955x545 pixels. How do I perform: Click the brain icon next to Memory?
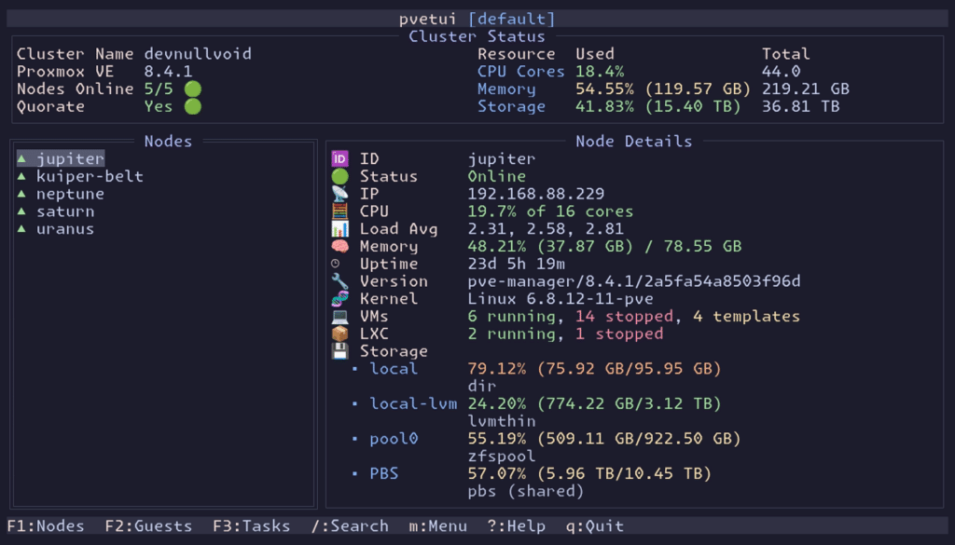coord(339,247)
